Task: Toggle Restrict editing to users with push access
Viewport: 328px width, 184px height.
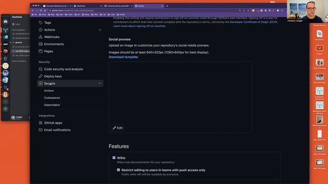Action: click(118, 170)
